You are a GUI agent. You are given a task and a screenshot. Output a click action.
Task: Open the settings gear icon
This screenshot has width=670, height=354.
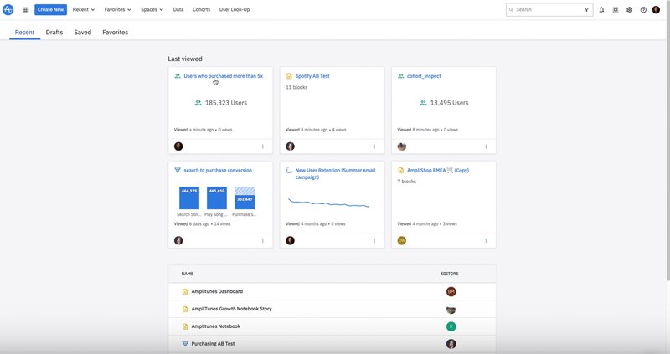click(x=629, y=9)
